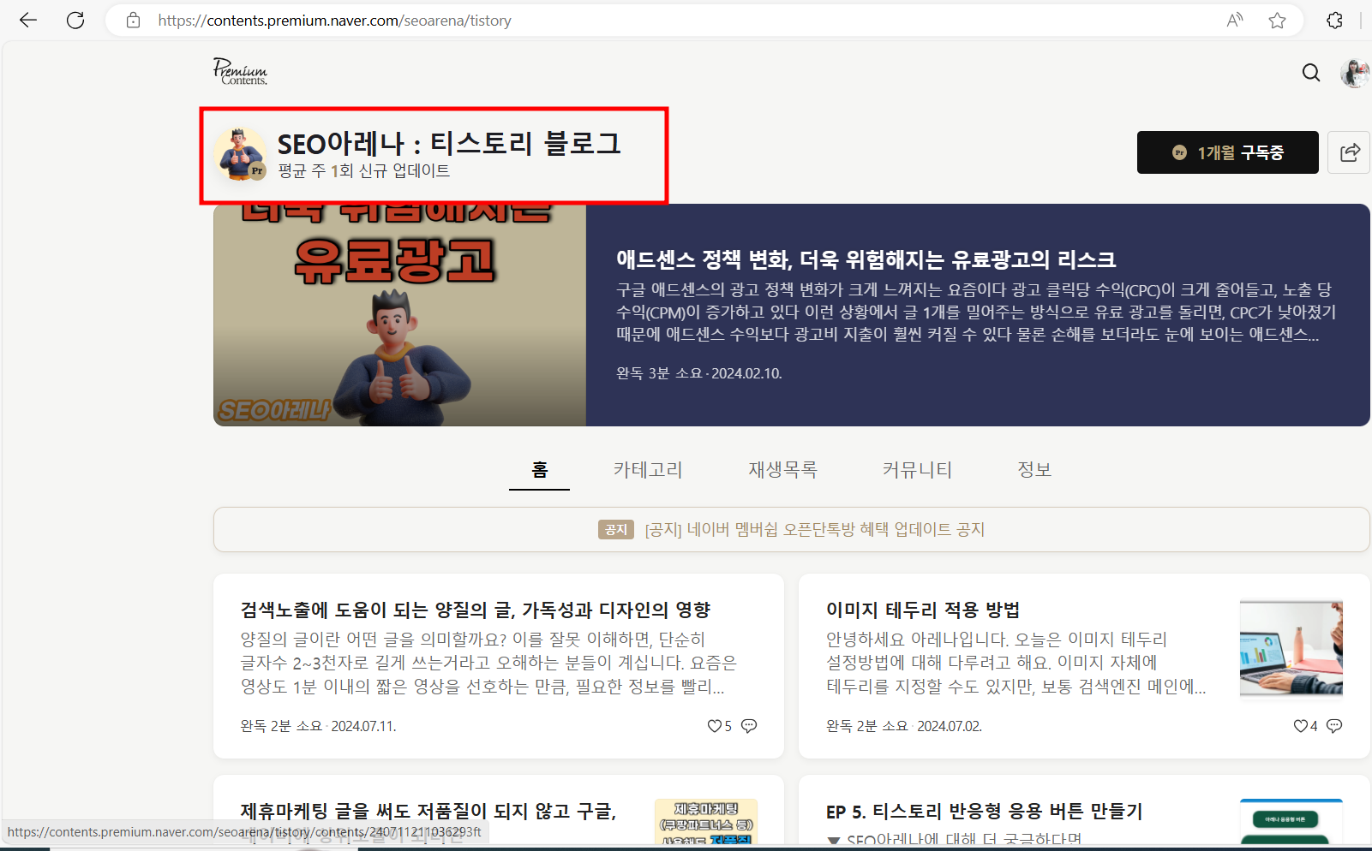This screenshot has width=1372, height=851.
Task: Open the EP 5. 티스토리 반응형 응용 버튼 post
Action: pos(984,811)
